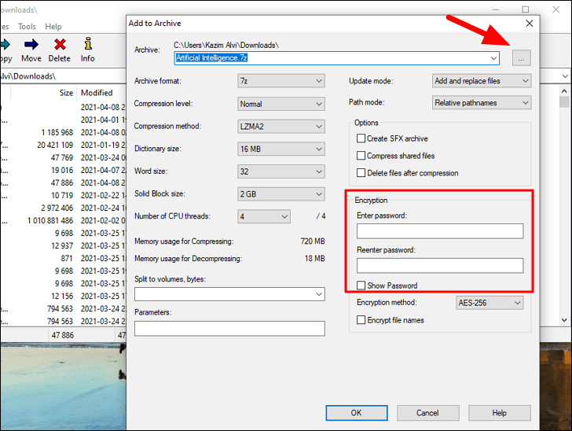Click the Enter password field

tap(440, 231)
